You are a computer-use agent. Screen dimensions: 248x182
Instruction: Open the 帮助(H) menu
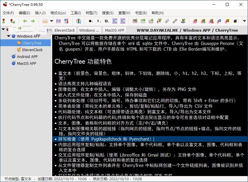point(158,13)
